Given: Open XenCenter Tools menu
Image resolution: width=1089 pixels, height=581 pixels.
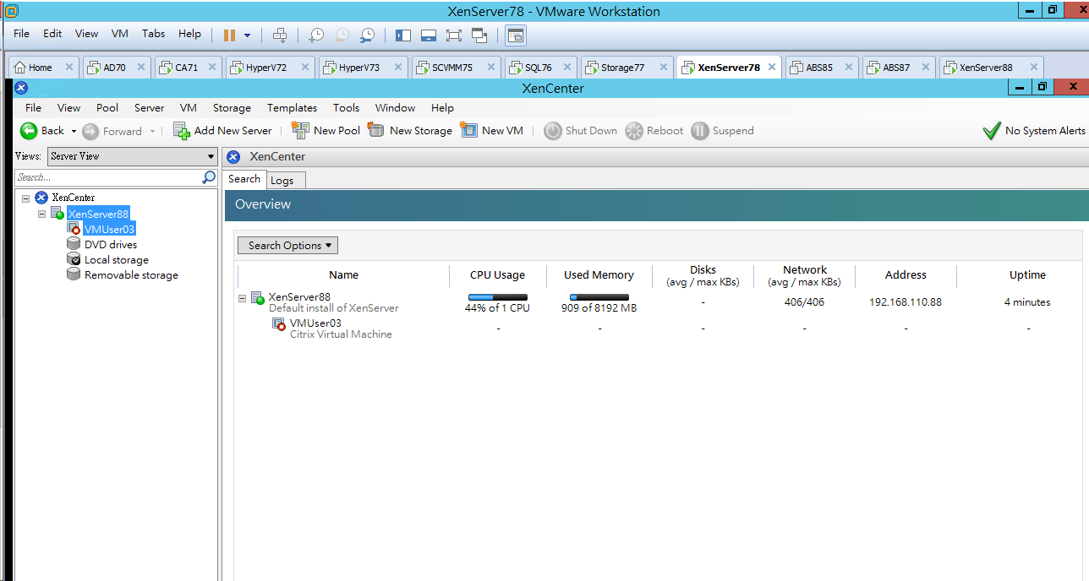Looking at the screenshot, I should pos(346,108).
